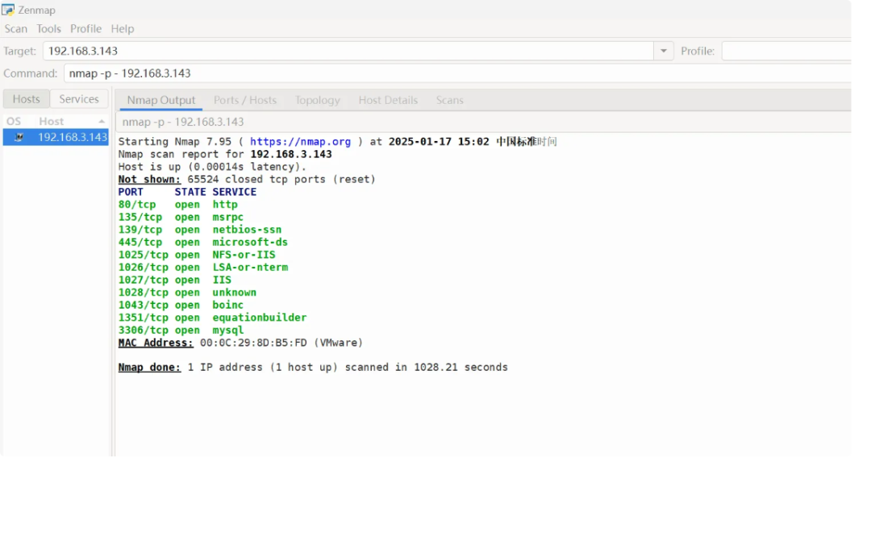Viewport: 871px width, 533px height.
Task: Click the scan timestamp 2025-01-17 15:02
Action: pos(439,142)
